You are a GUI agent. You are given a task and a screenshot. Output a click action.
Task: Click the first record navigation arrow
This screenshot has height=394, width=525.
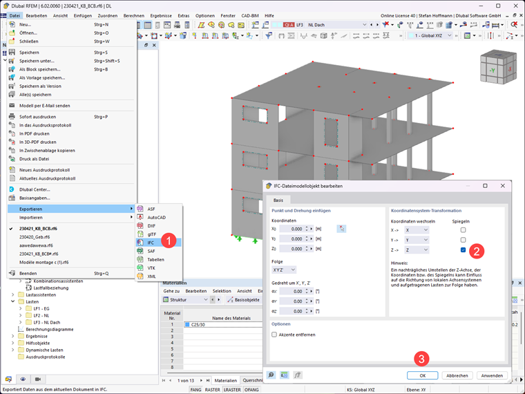[164, 380]
